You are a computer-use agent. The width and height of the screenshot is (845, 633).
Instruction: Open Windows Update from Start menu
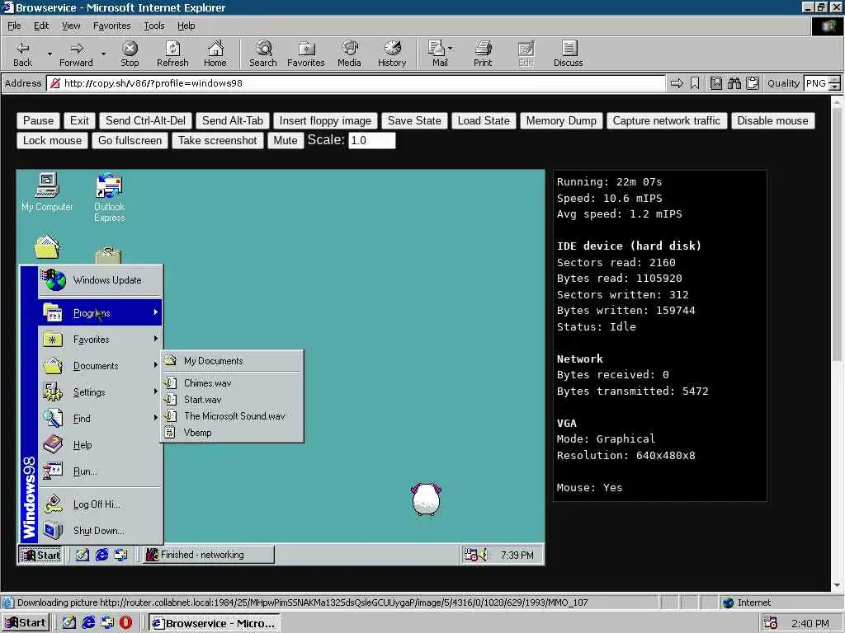click(x=100, y=280)
